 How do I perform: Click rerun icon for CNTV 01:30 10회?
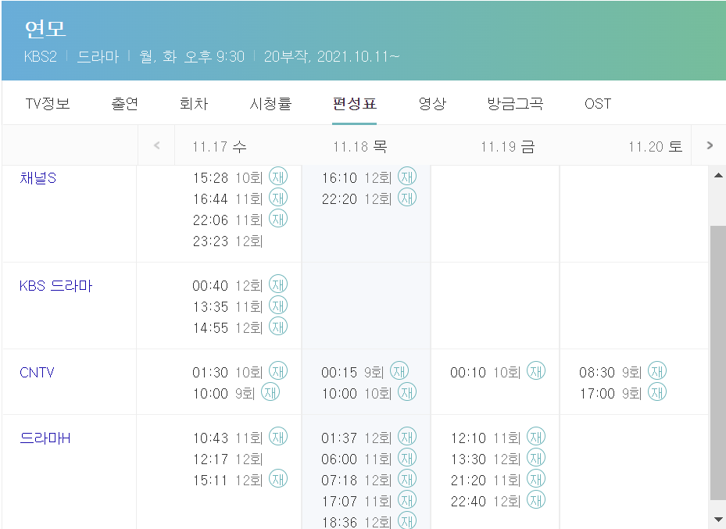[x=278, y=370]
